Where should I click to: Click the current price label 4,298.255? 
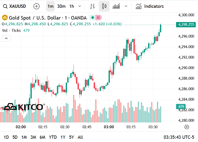point(186,25)
